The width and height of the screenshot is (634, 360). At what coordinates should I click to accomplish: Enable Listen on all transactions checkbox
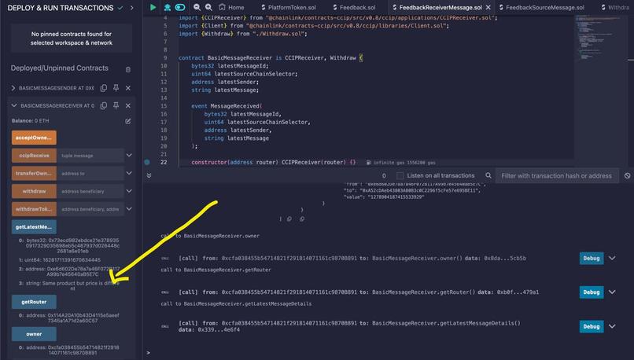click(400, 175)
